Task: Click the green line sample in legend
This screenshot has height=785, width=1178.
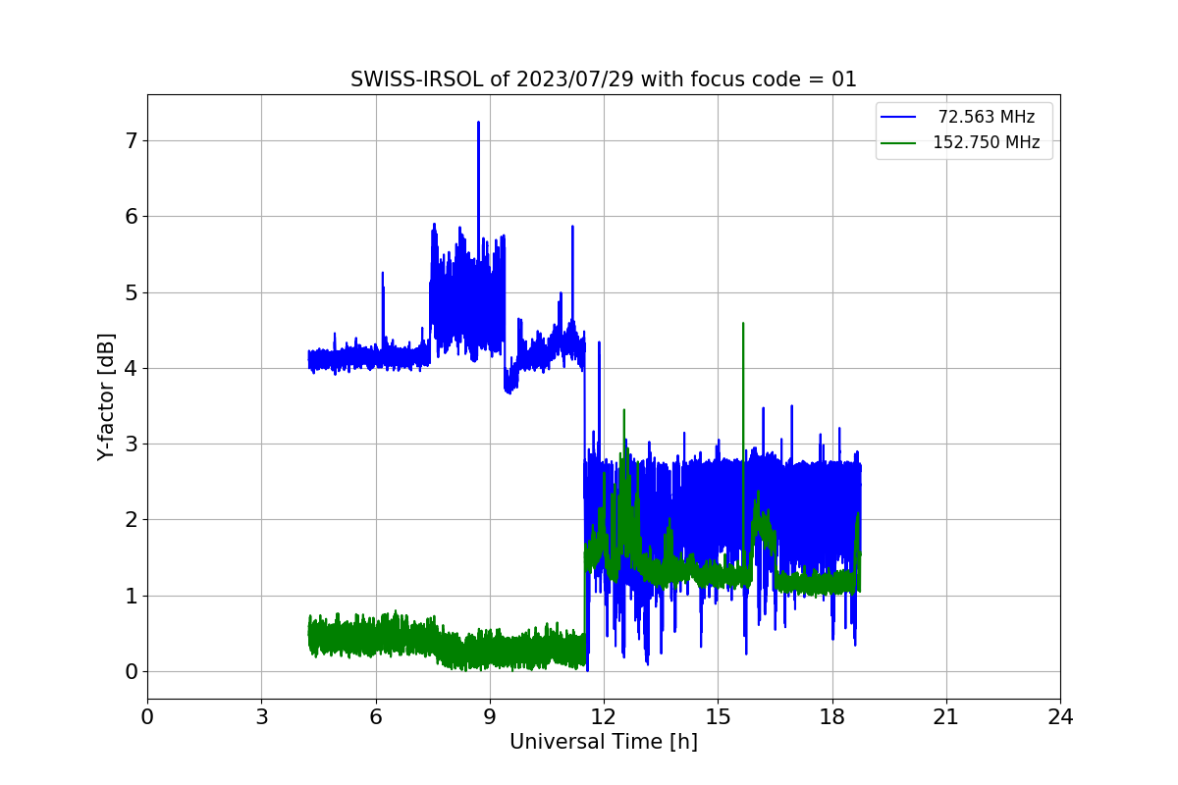Action: (898, 143)
